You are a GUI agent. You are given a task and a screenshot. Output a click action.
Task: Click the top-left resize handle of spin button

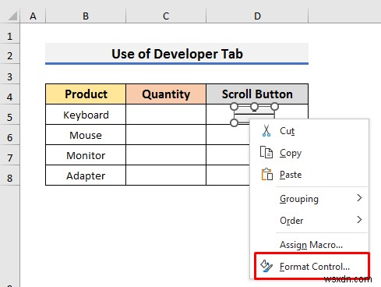pos(234,107)
